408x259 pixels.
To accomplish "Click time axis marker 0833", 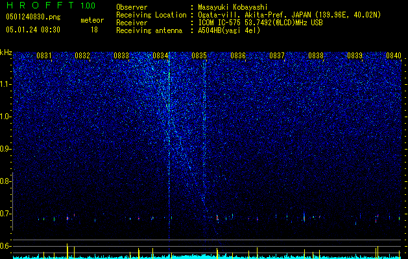I will tap(121, 56).
